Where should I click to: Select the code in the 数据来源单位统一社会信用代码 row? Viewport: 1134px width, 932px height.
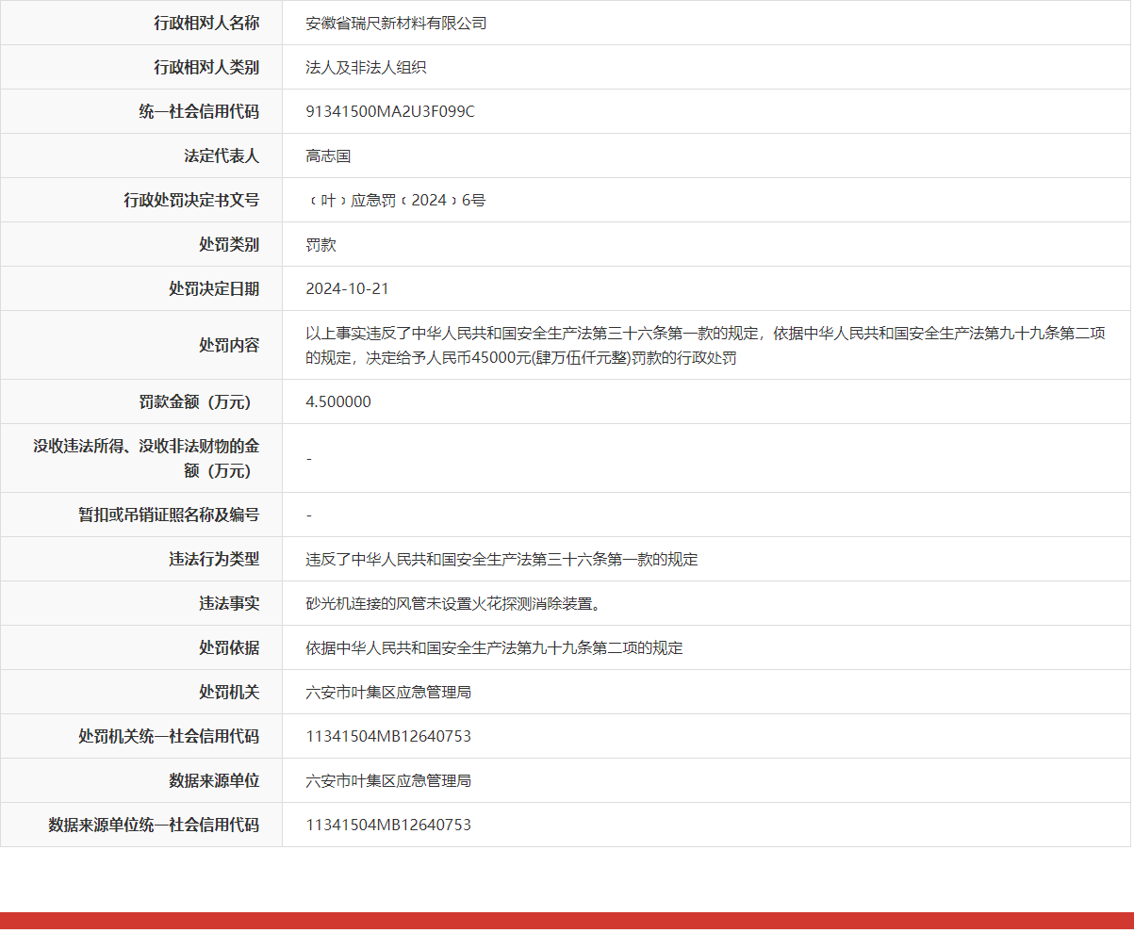pos(388,826)
